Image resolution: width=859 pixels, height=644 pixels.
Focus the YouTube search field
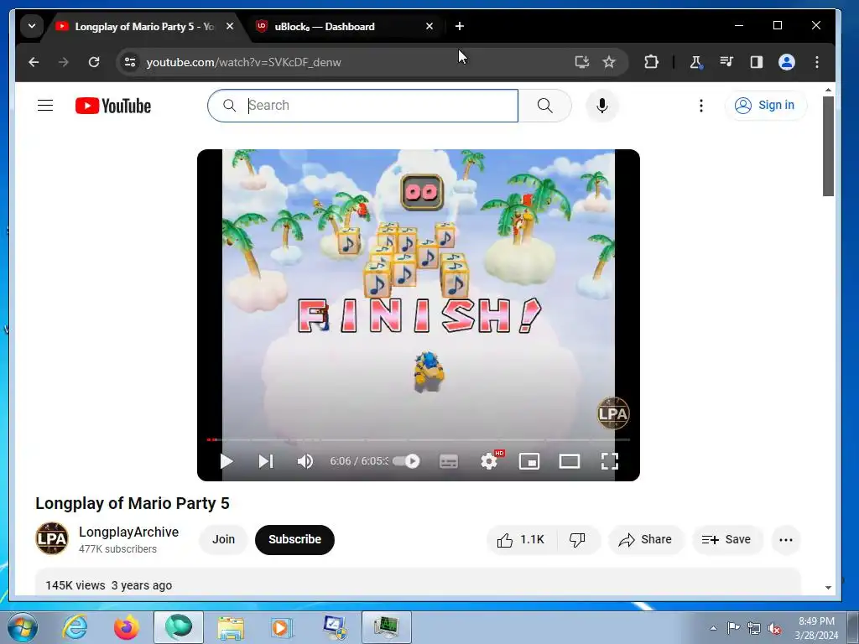pyautogui.click(x=362, y=106)
